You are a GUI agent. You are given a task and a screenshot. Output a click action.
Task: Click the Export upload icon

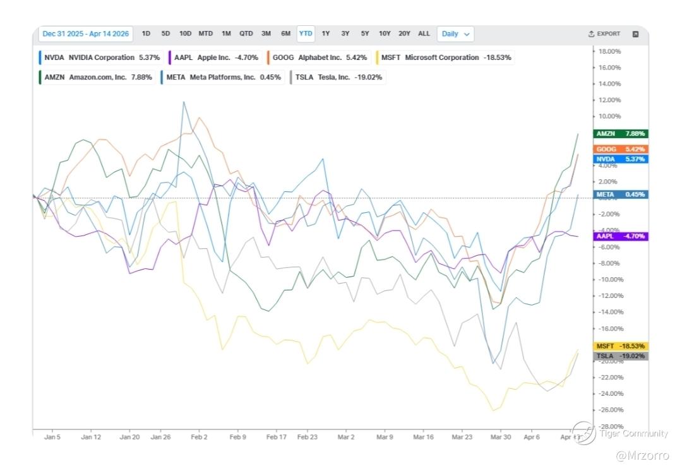(591, 34)
